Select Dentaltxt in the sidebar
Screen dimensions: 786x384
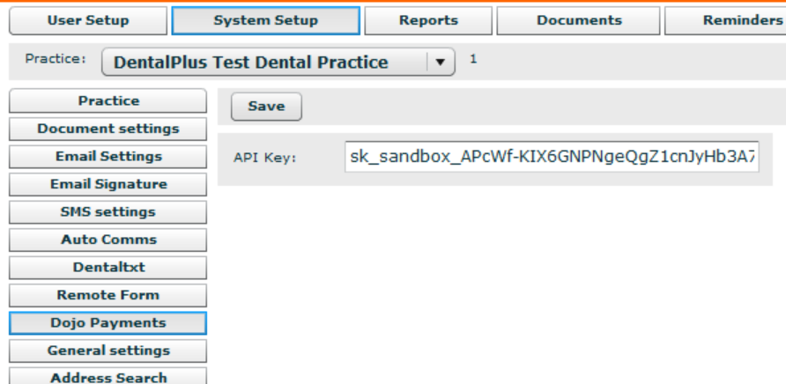coord(108,268)
